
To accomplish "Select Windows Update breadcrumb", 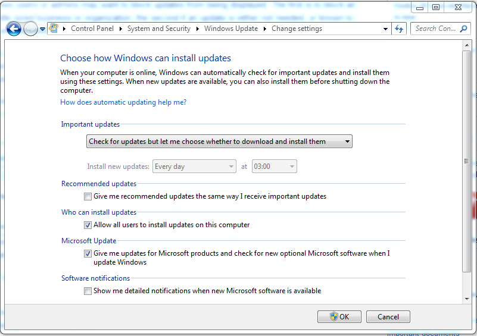I will [231, 29].
